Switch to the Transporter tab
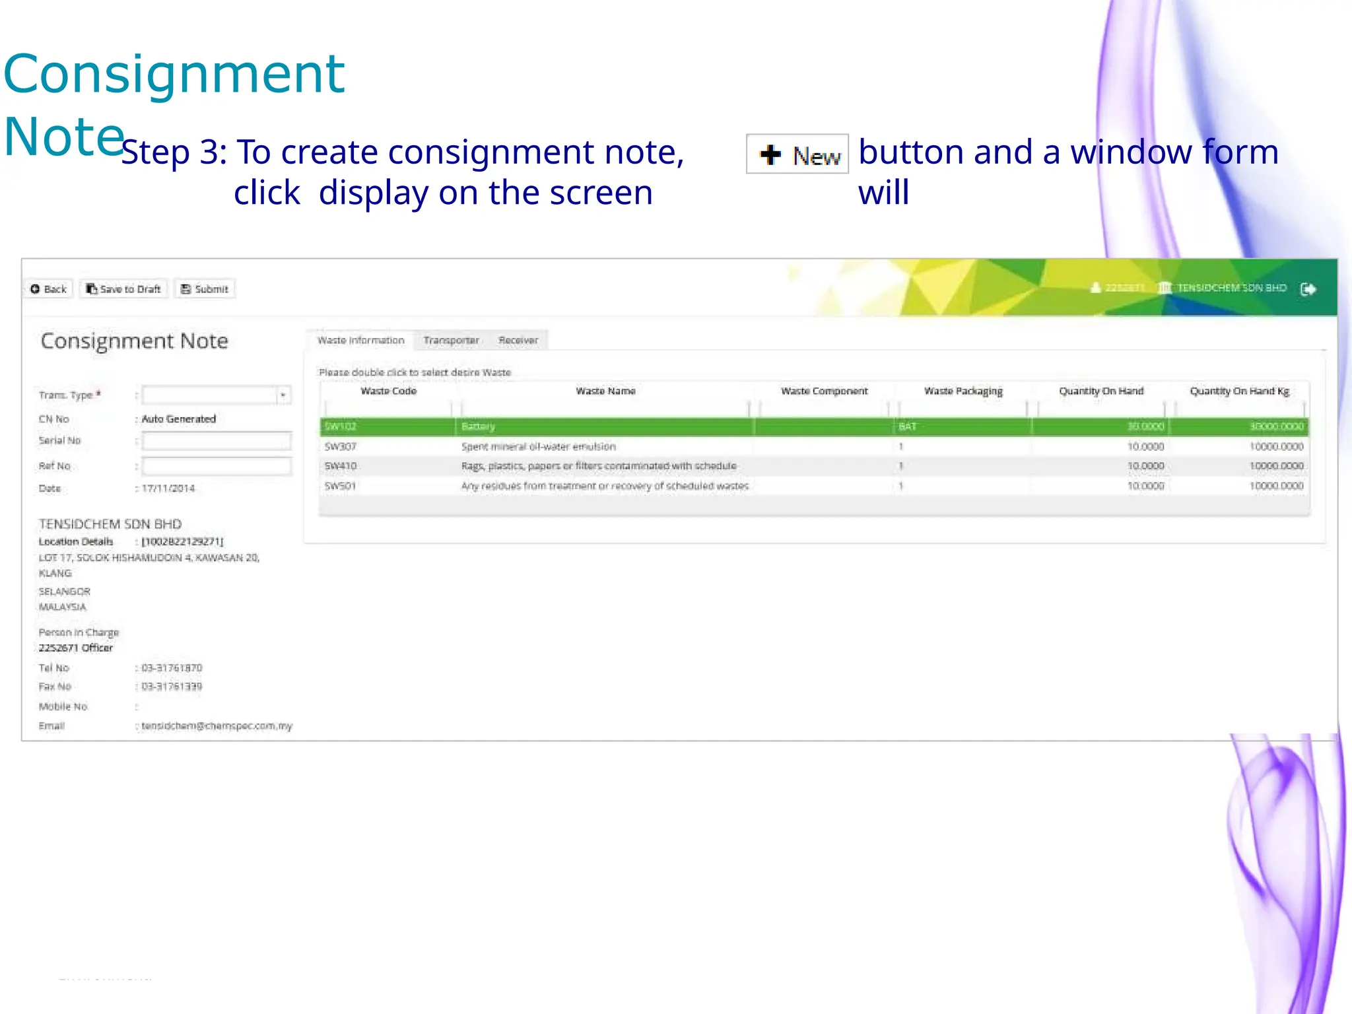Screen dimensions: 1352x1014 [451, 341]
